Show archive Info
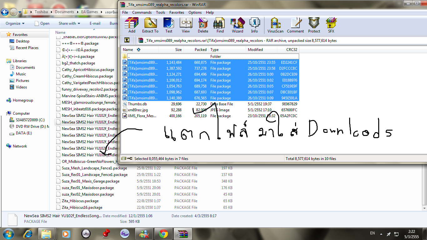Viewport: 427px width, 240px height. tap(254, 25)
